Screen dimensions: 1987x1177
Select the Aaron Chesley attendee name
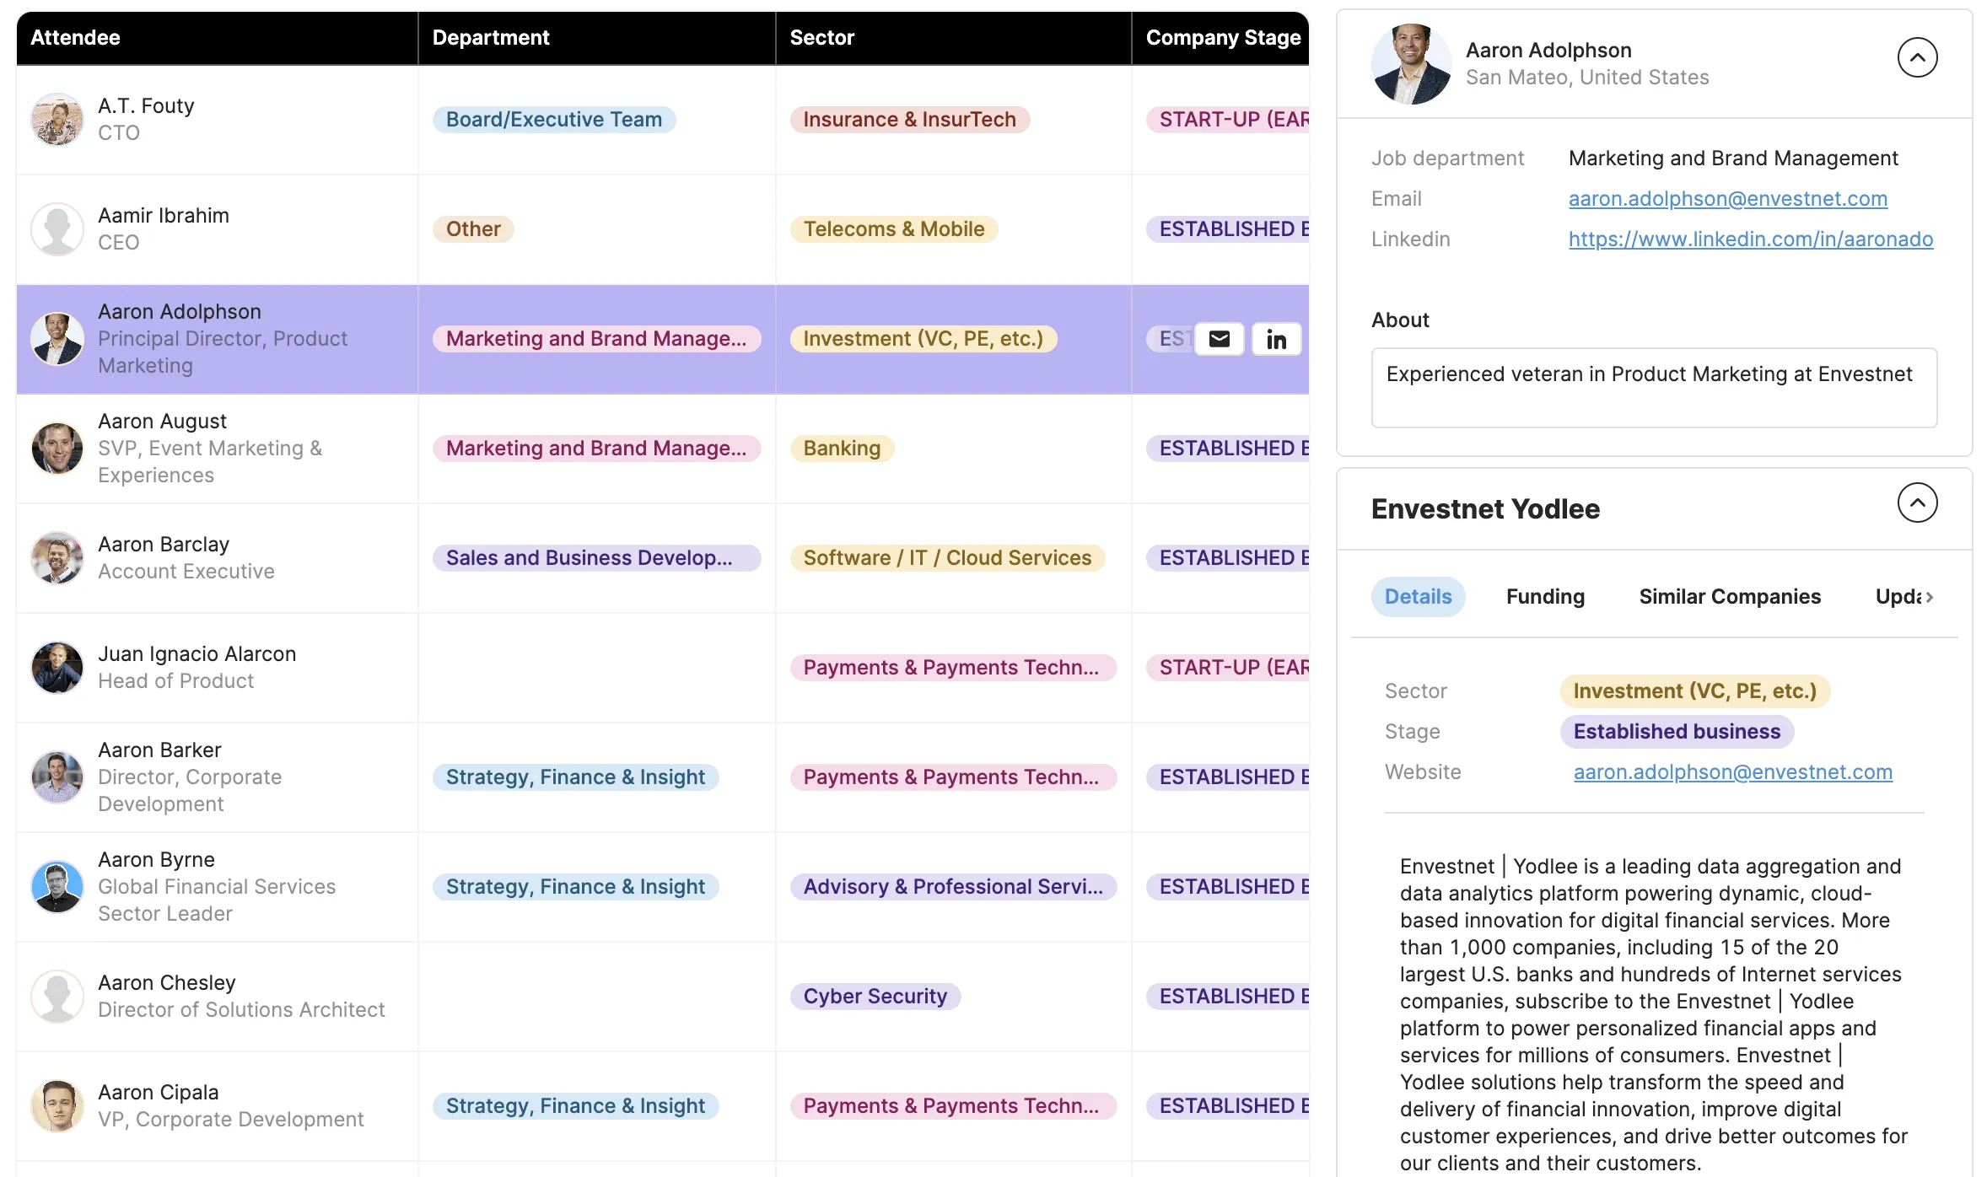pos(167,983)
